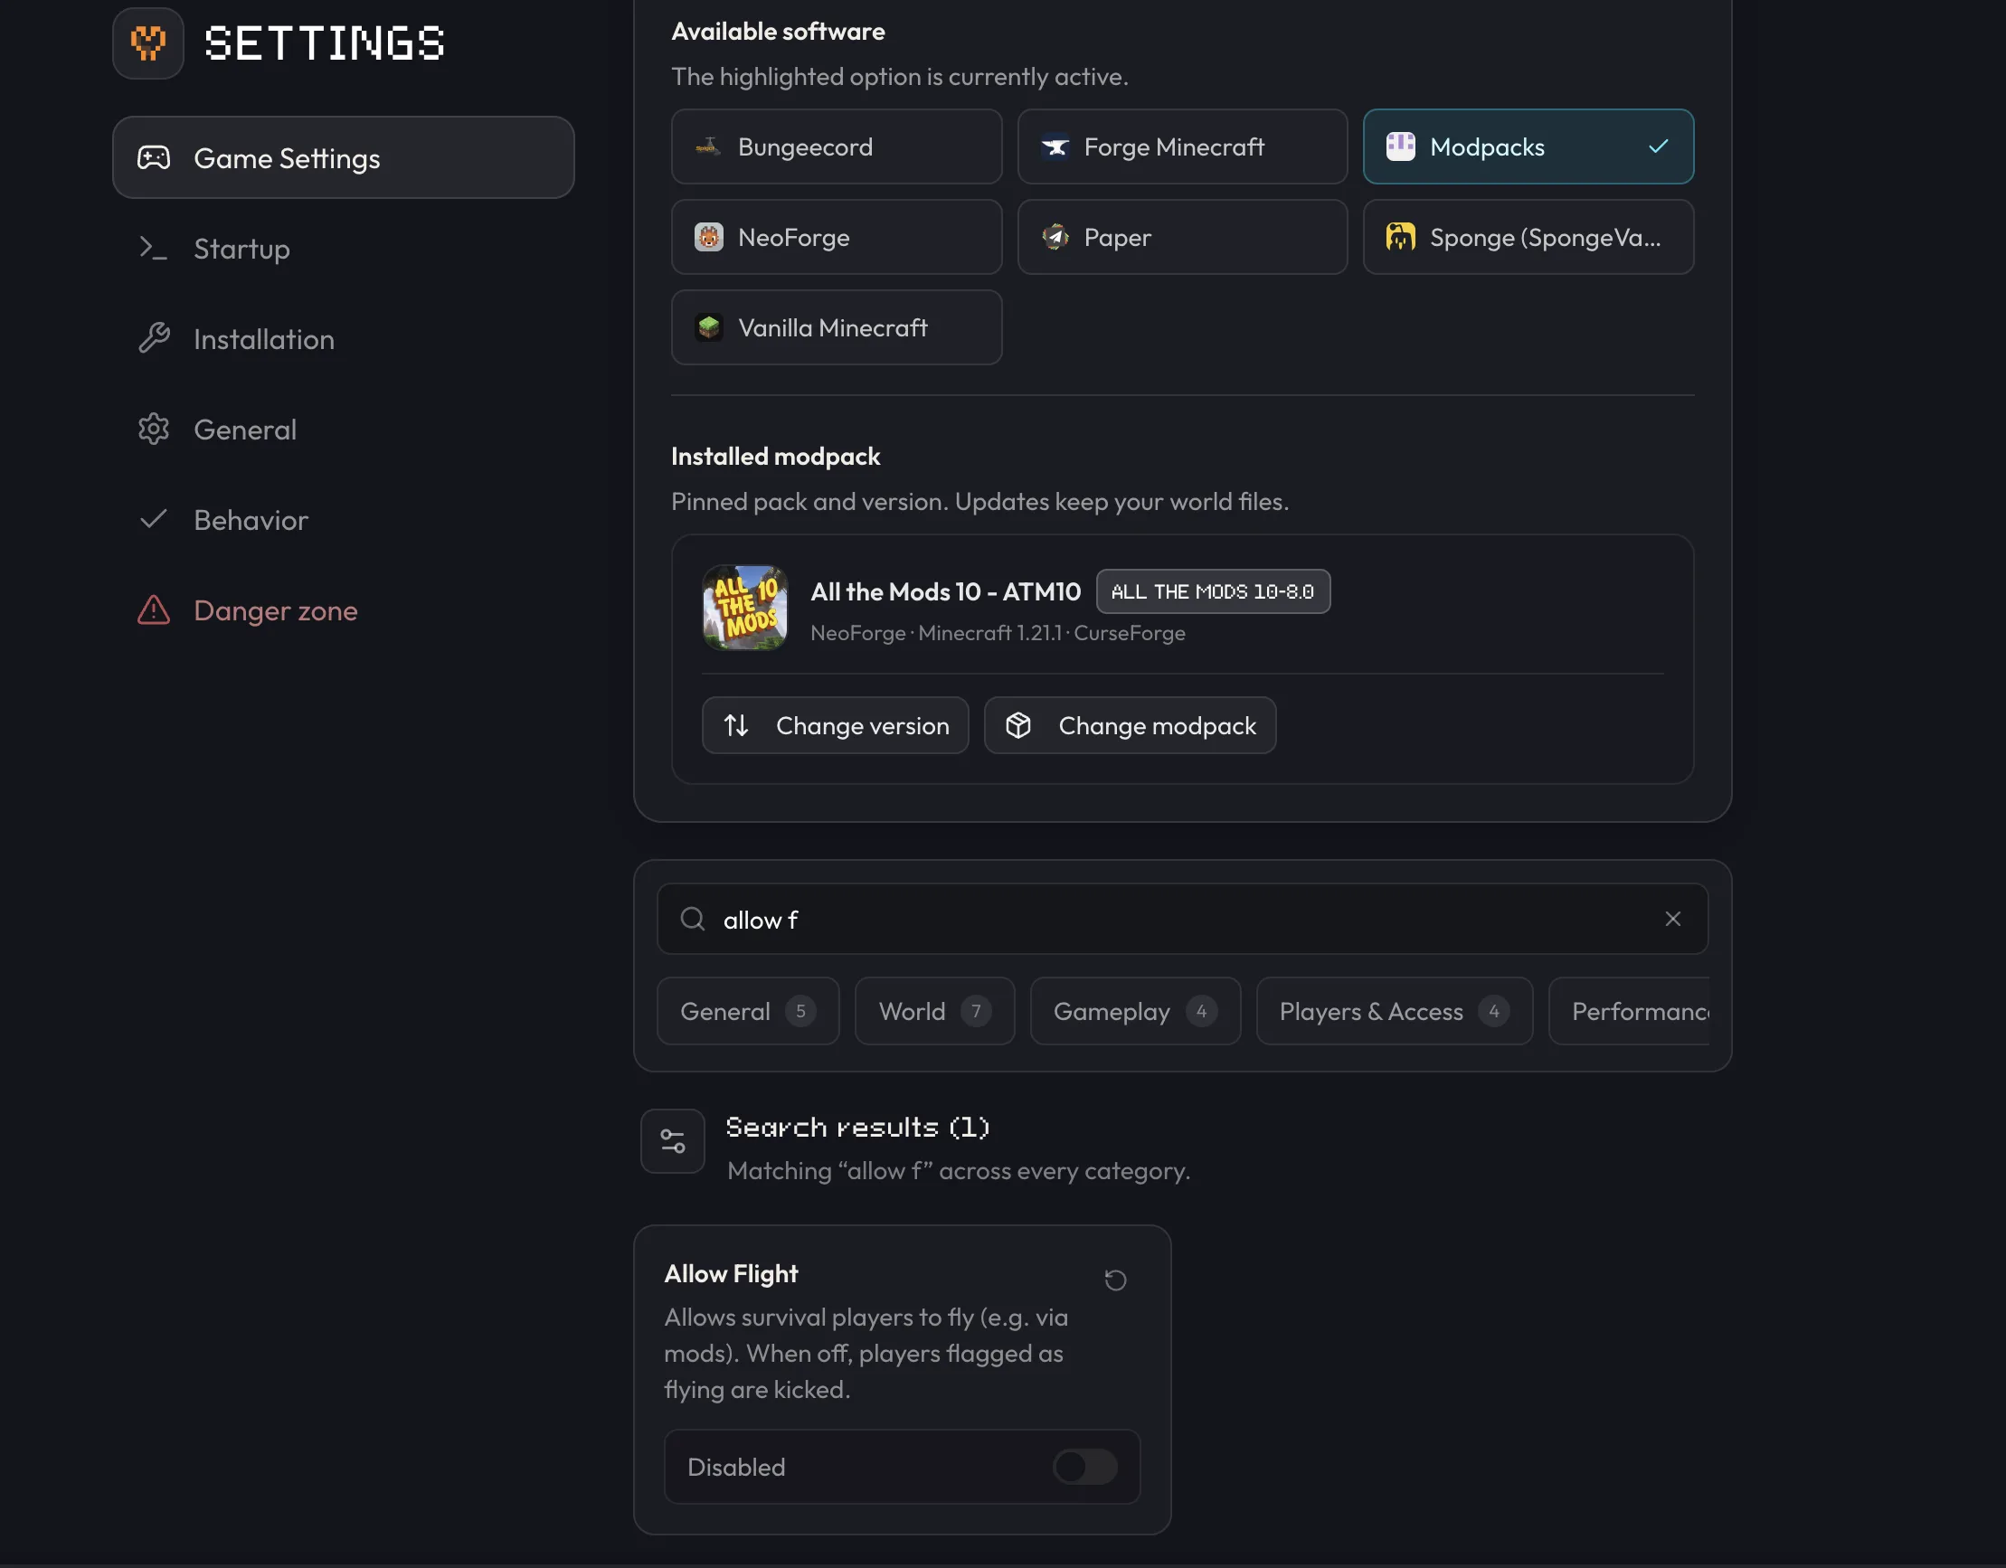
Task: Filter by the Performance category chip
Action: (1630, 1011)
